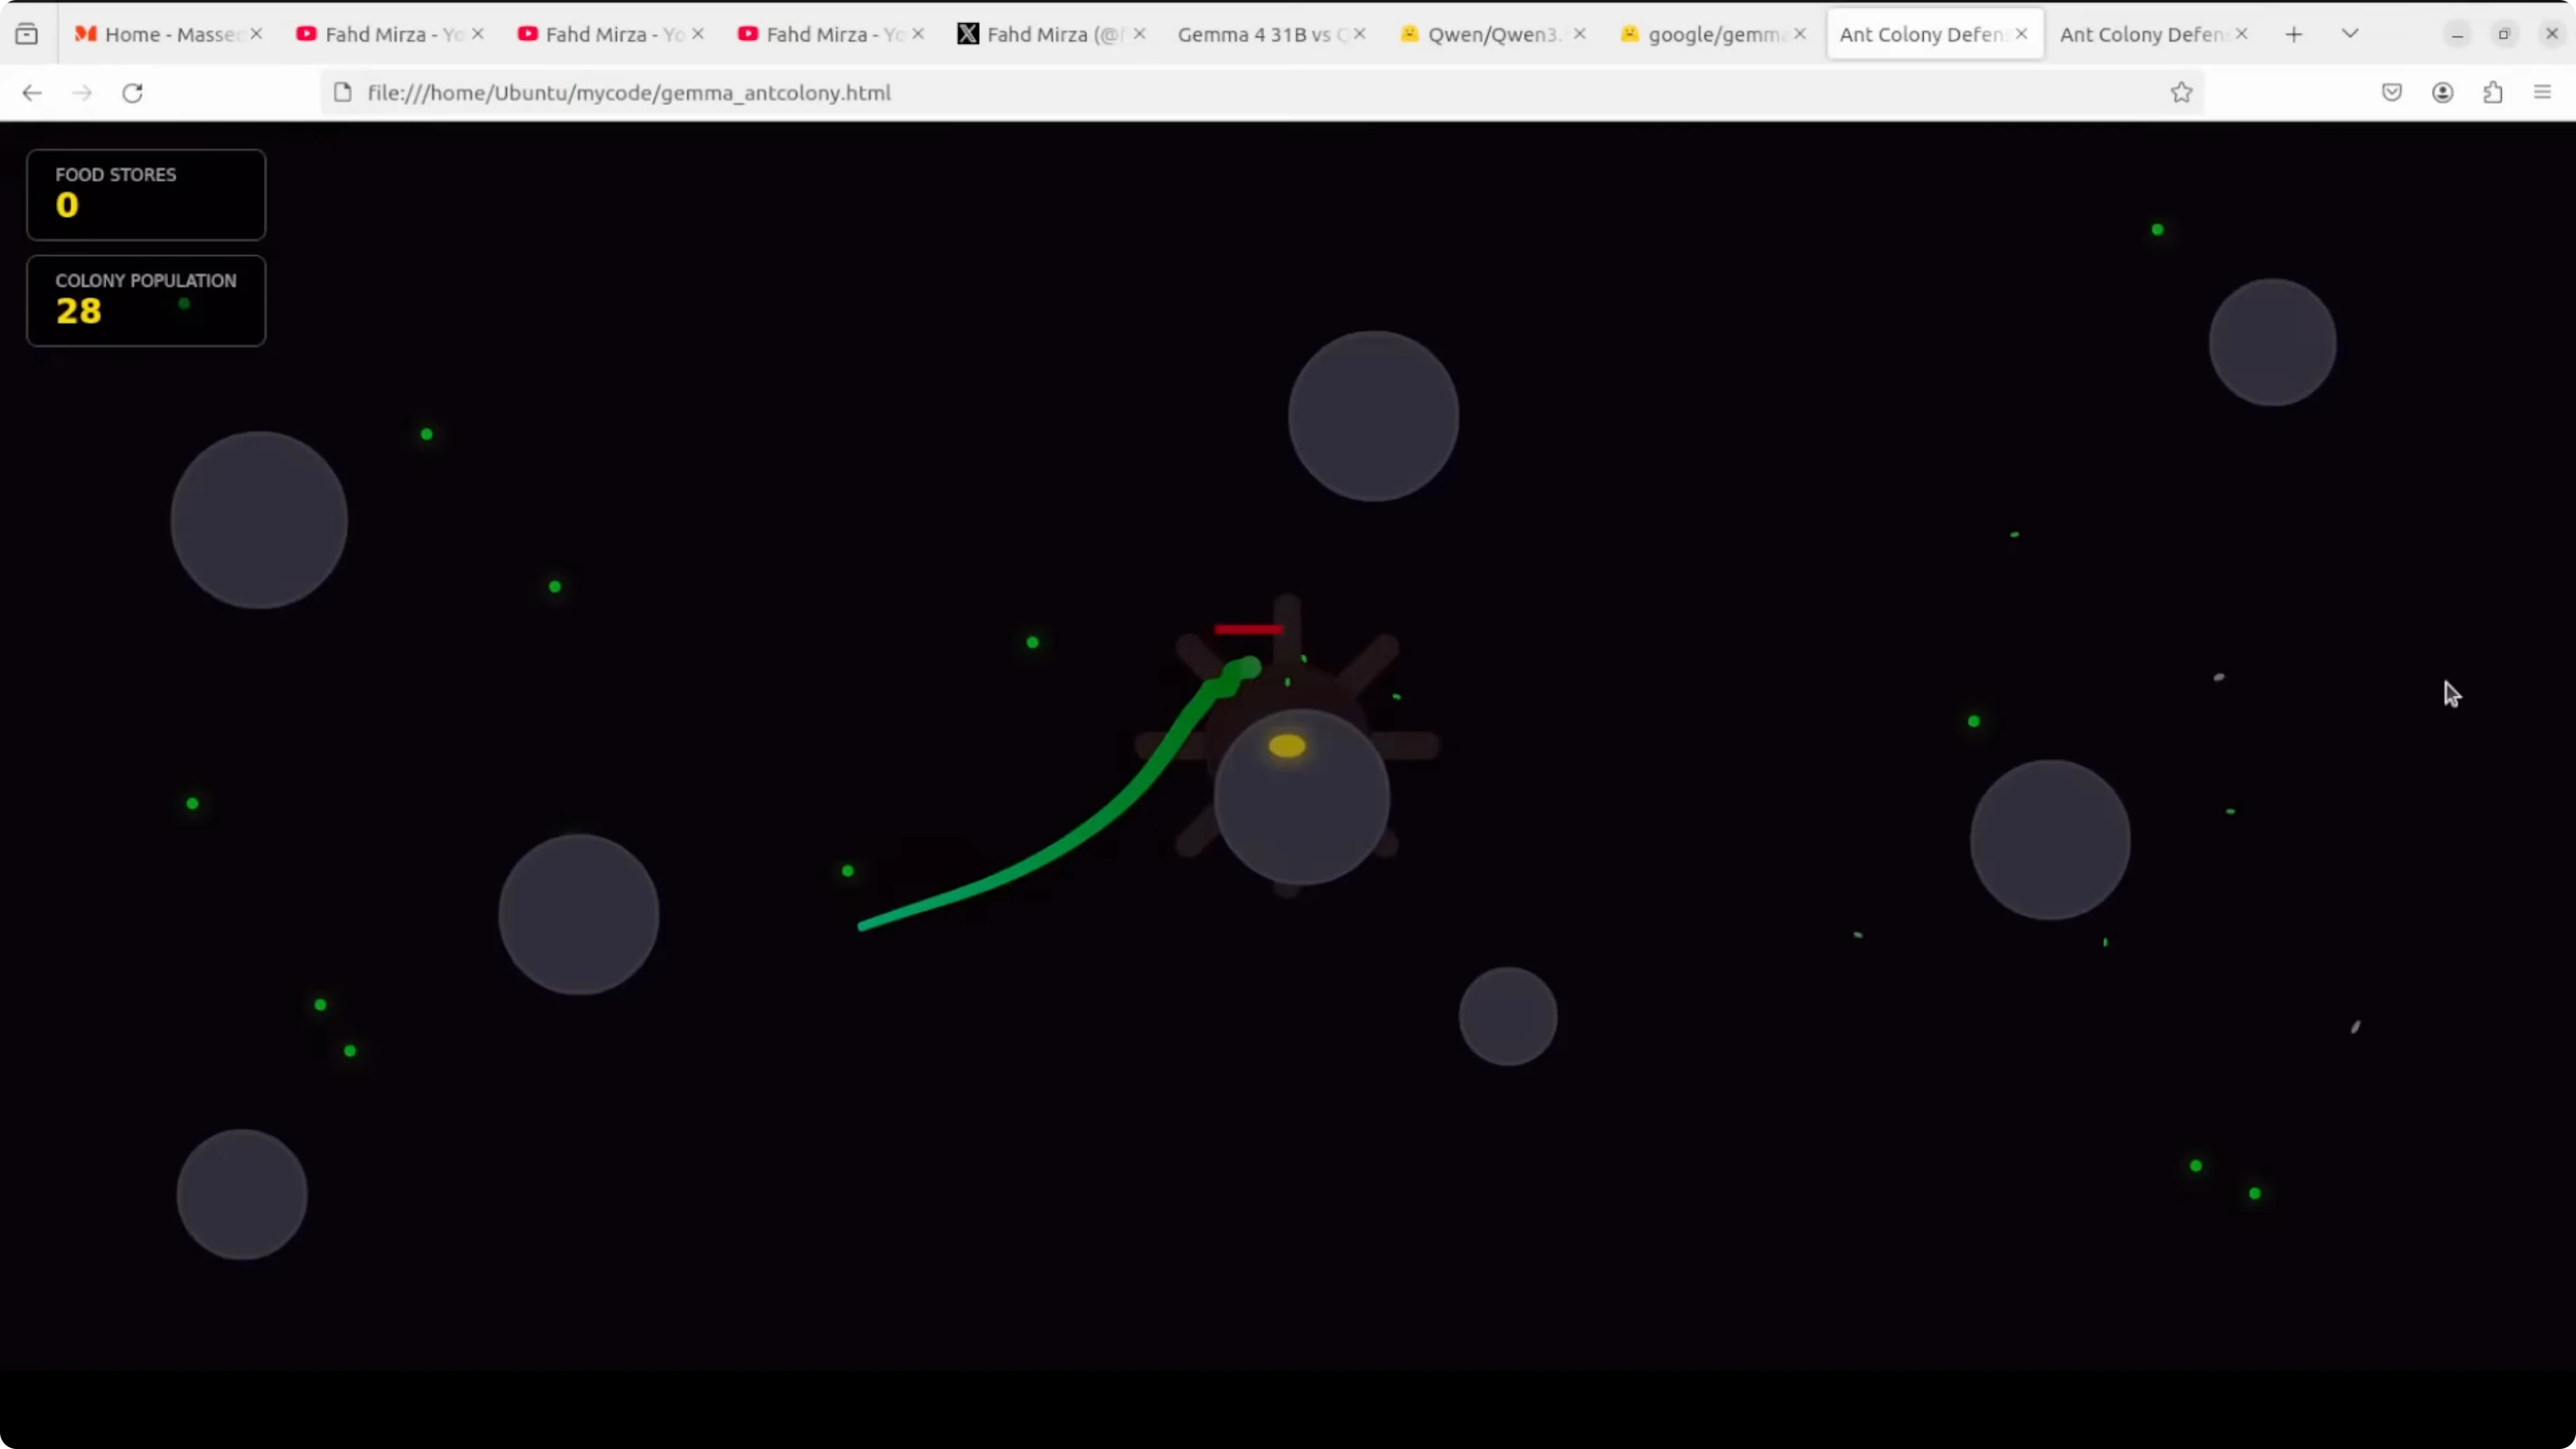Open the extensions puzzle icon
The width and height of the screenshot is (2576, 1449).
tap(2493, 93)
